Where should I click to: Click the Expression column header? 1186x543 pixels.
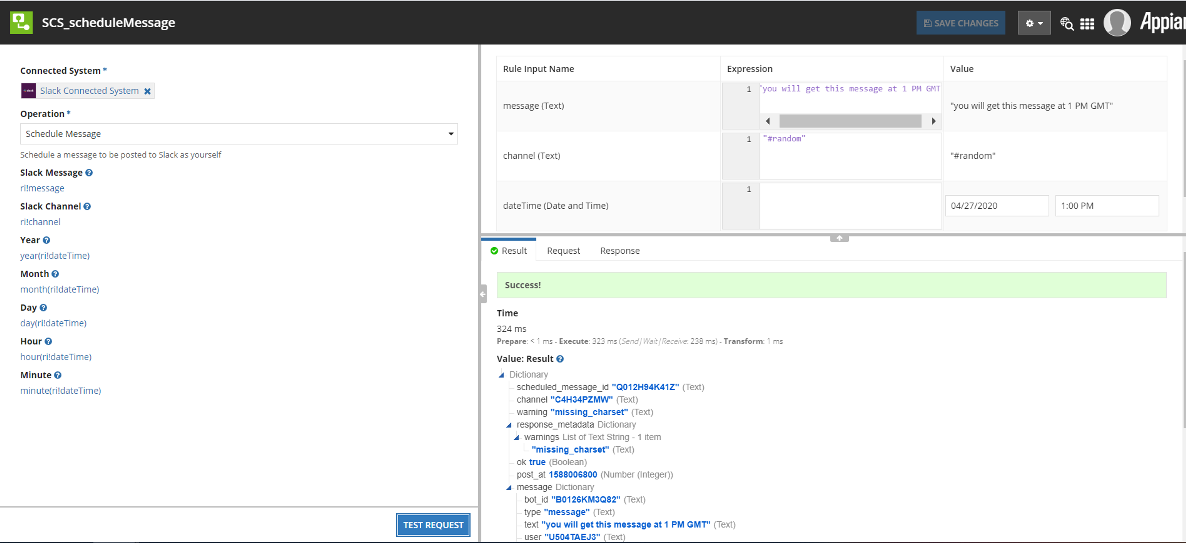750,69
